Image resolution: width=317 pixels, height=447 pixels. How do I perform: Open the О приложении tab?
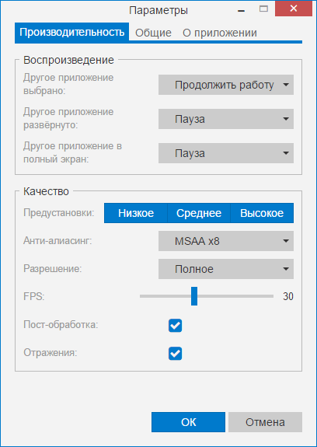click(x=220, y=33)
